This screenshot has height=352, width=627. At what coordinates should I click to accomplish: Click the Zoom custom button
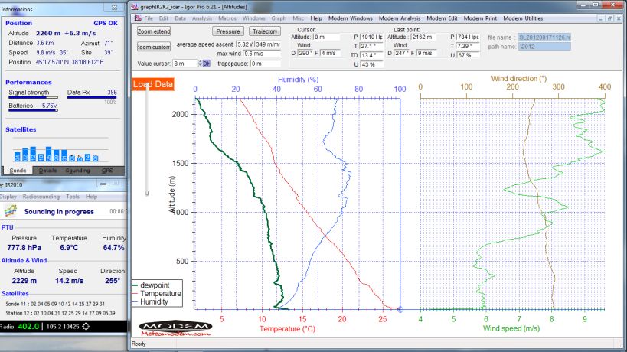click(x=154, y=47)
